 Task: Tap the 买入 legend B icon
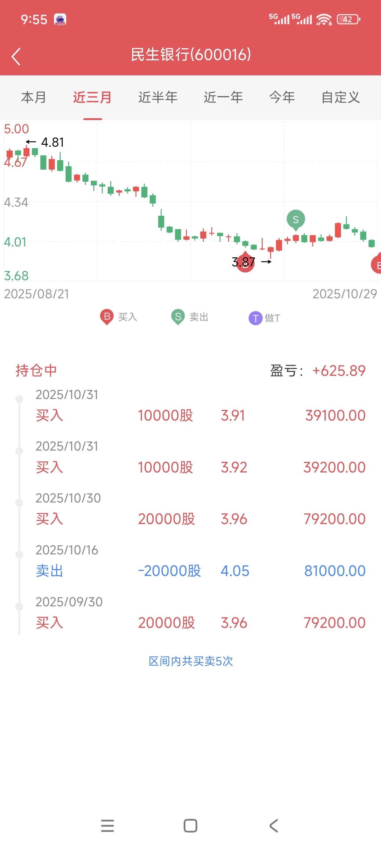pyautogui.click(x=107, y=317)
